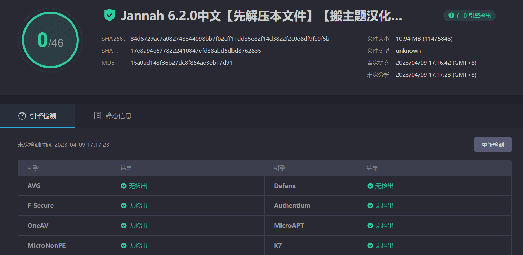Click 无检出 result text for Defenx

(384, 186)
